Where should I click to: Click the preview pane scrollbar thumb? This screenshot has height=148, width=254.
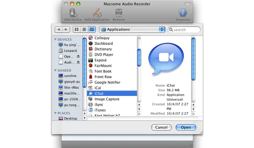(x=193, y=59)
